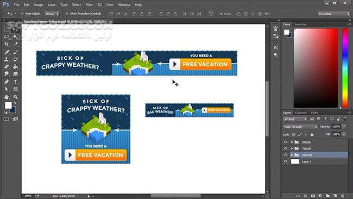Screen dimensions: 353x199
Task: Select the Smudge tool
Action: (x=7, y=74)
